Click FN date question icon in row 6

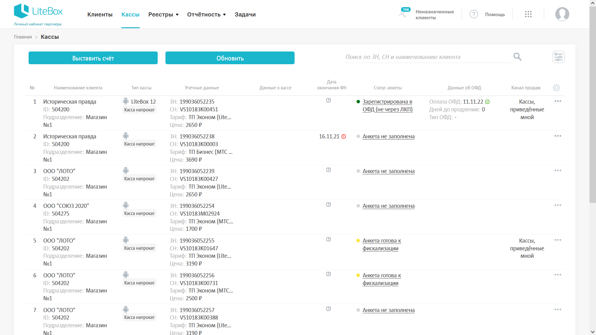(328, 274)
